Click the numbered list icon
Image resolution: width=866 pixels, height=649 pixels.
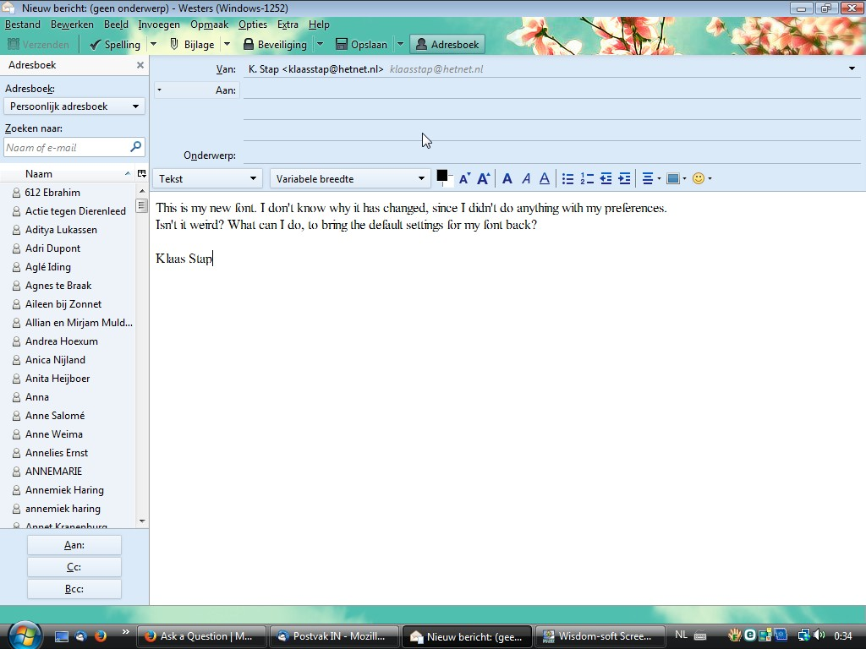point(587,179)
